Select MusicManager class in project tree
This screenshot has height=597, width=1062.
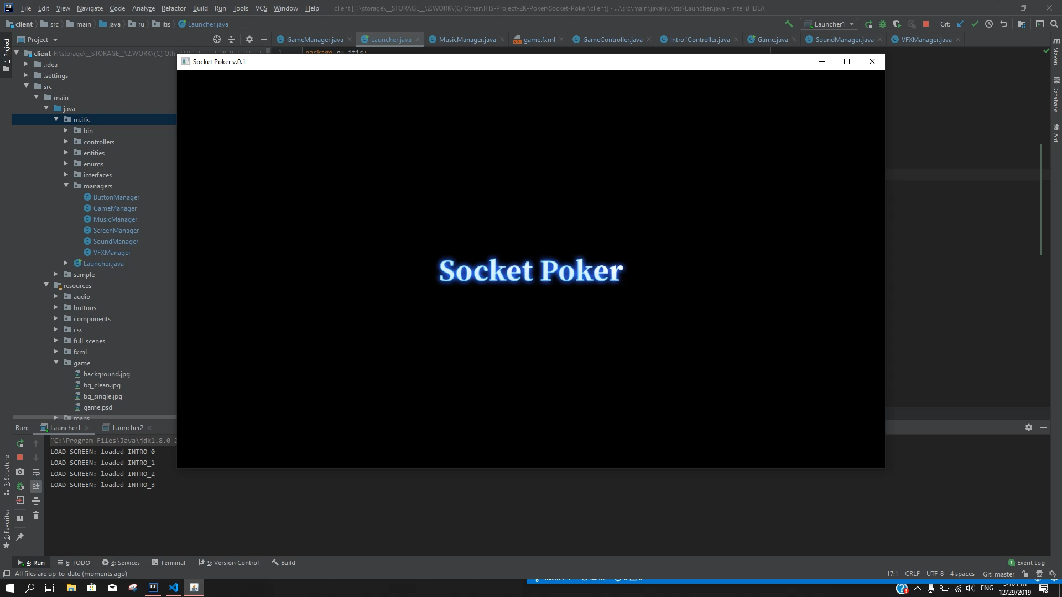[115, 219]
